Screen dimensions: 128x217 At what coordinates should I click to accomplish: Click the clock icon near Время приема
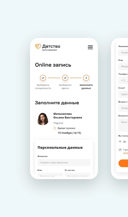click(x=55, y=128)
